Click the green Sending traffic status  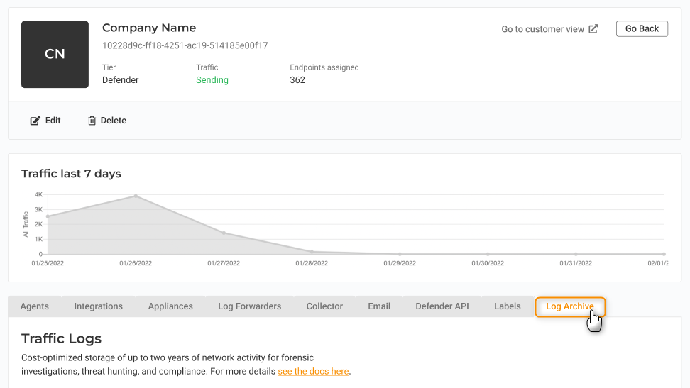tap(212, 80)
